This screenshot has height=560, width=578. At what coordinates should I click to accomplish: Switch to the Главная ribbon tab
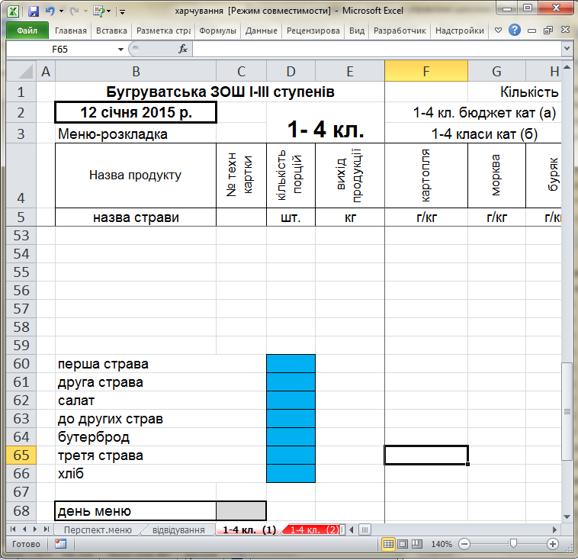(x=71, y=31)
